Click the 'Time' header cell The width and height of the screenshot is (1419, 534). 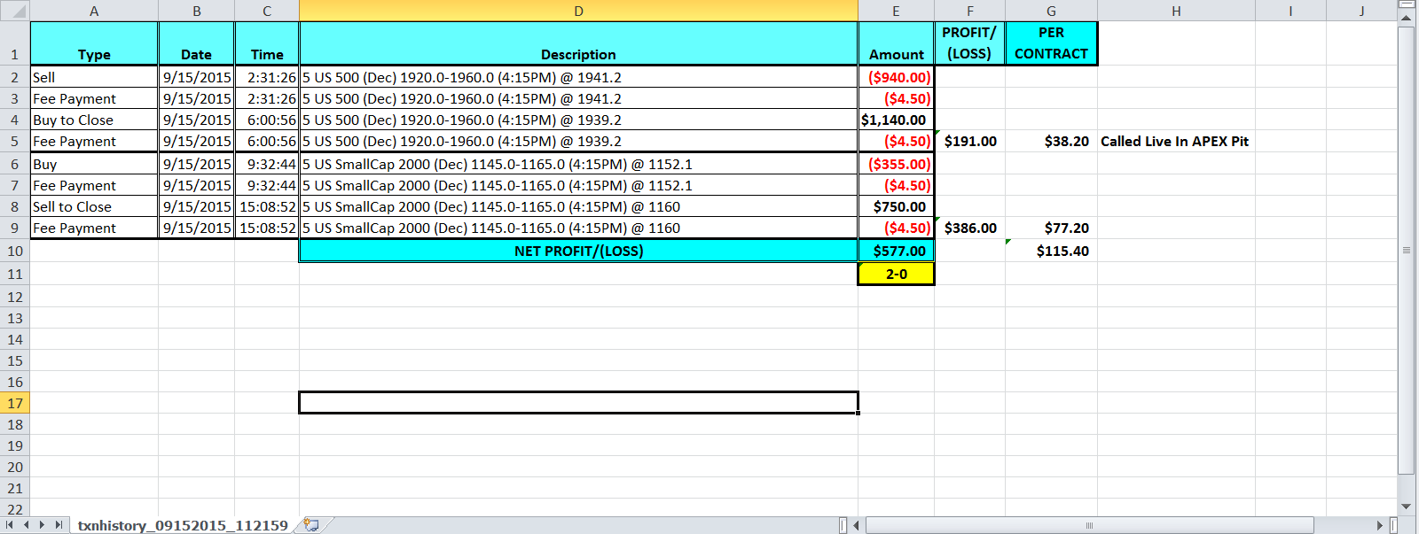[x=267, y=43]
